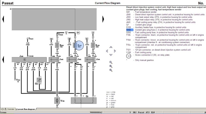The height and width of the screenshot is (114, 206).
Task: Click the V166 fuel cooling pump symbol
Action: point(57,100)
